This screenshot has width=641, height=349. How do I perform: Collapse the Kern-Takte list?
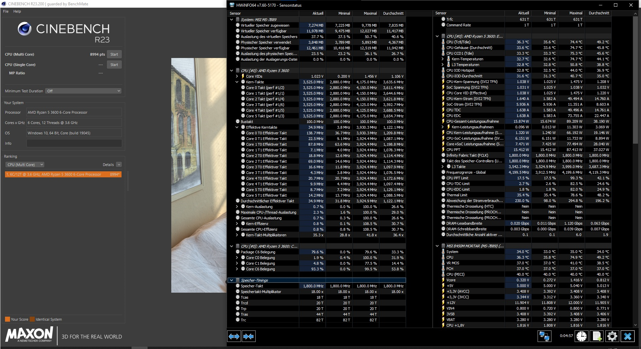(x=237, y=82)
